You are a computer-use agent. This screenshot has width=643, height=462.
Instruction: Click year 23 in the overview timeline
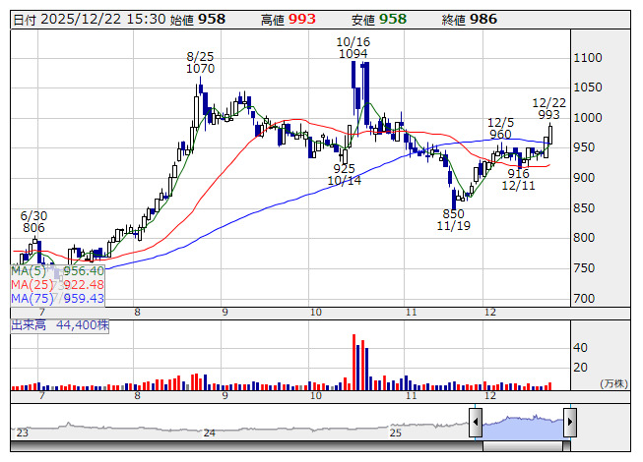(22, 433)
